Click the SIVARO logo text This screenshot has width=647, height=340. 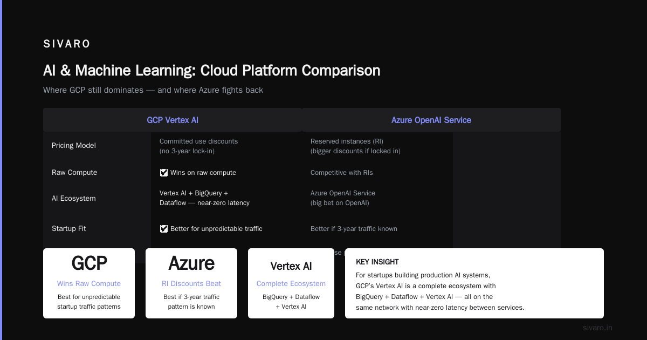pyautogui.click(x=67, y=44)
